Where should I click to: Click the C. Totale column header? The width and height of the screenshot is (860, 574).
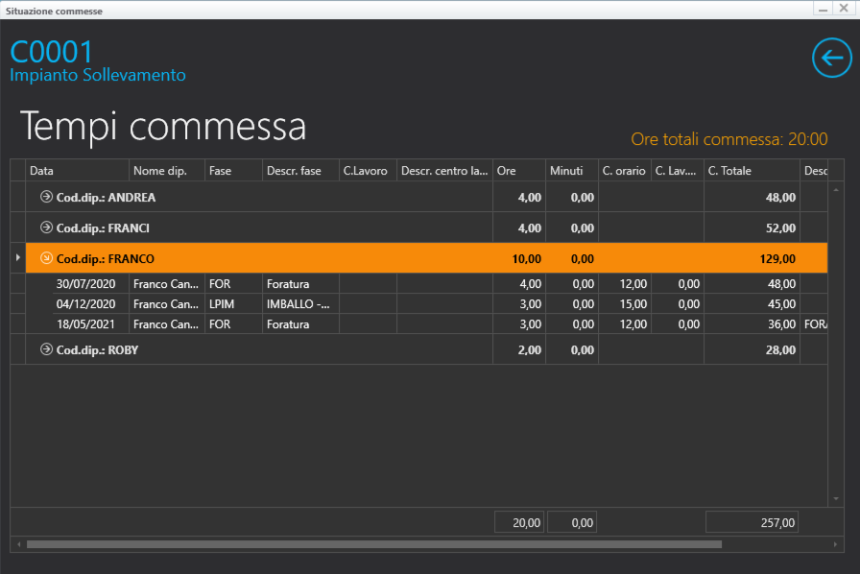coord(751,171)
